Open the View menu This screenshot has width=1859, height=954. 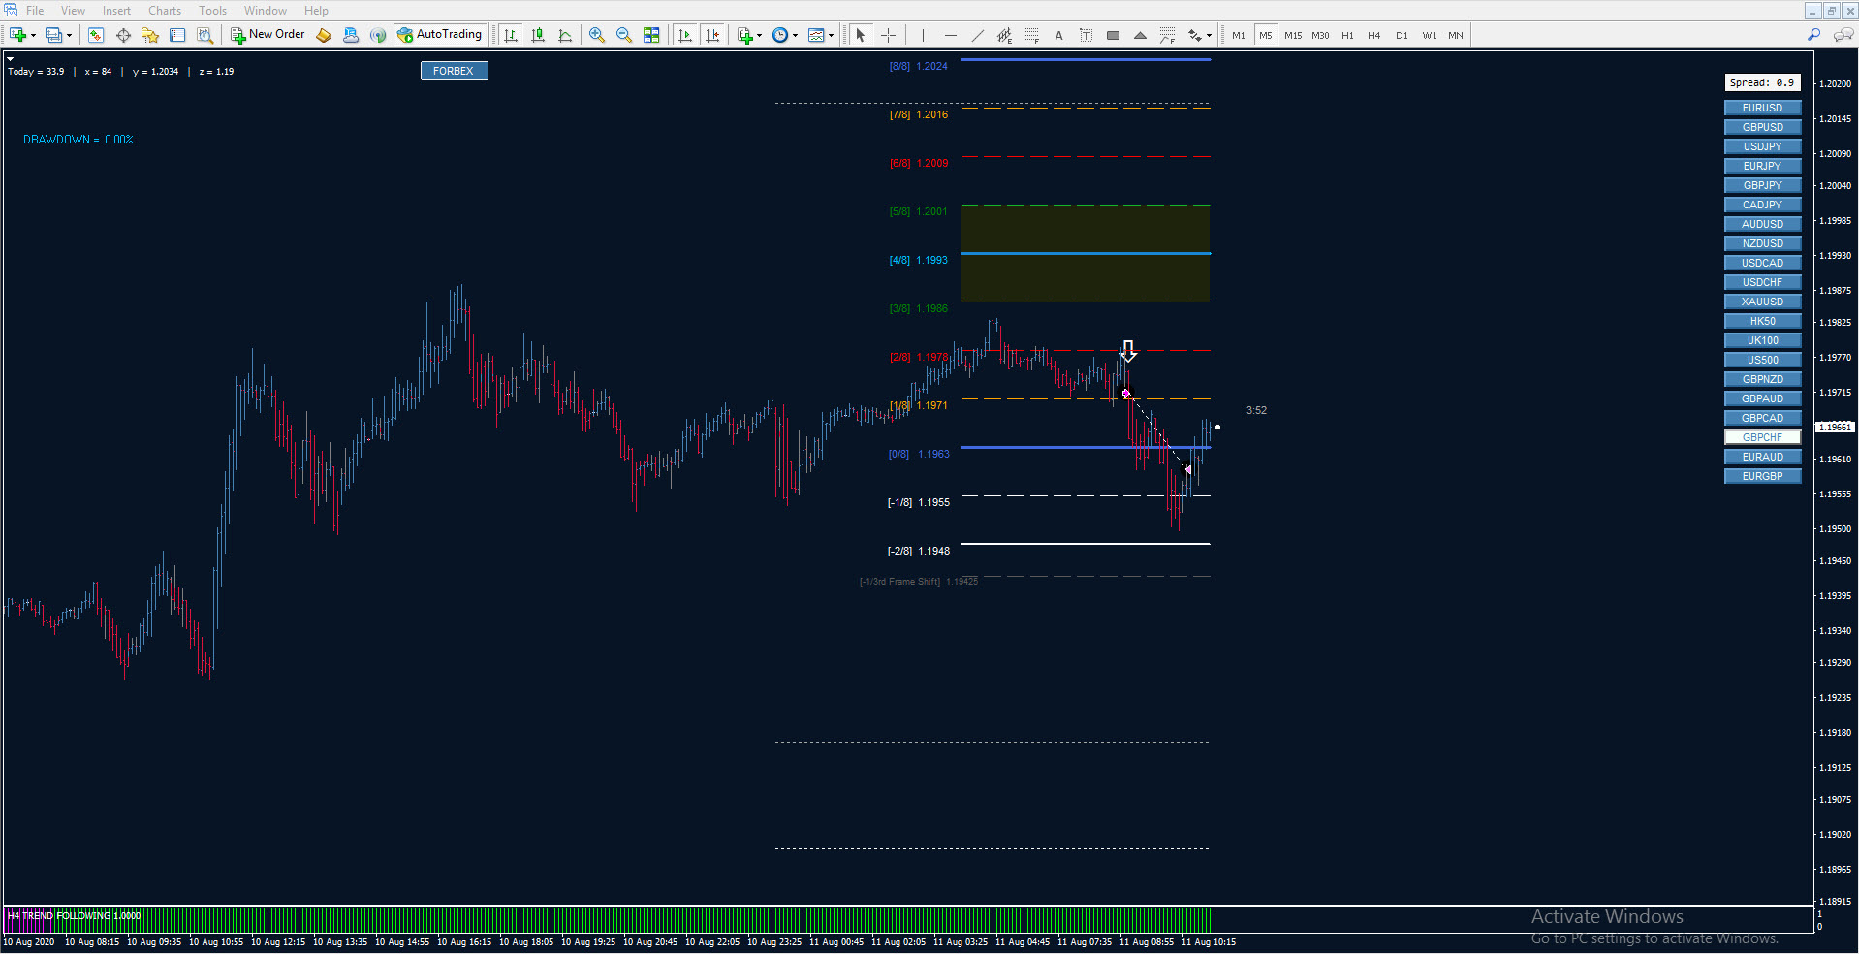73,11
